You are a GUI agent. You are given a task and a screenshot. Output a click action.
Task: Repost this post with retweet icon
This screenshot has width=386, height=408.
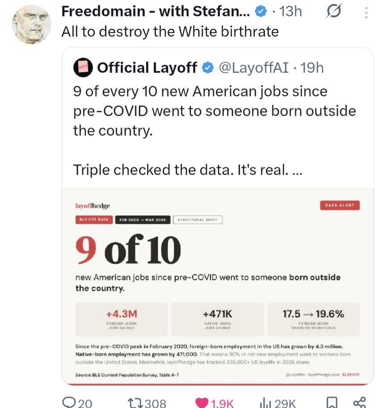click(x=134, y=402)
